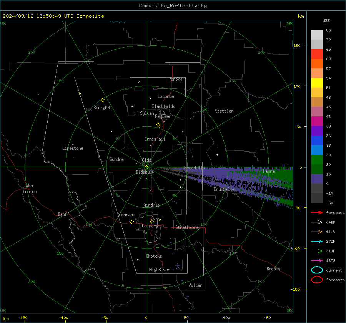The width and height of the screenshot is (346, 323).
Task: Click the red forecast ellipse icon
Action: [317, 280]
